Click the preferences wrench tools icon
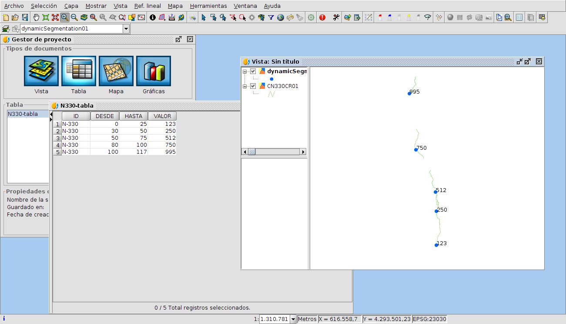The image size is (566, 324). [336, 17]
